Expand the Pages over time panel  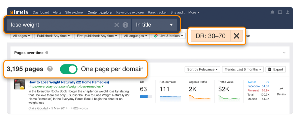pos(284,53)
